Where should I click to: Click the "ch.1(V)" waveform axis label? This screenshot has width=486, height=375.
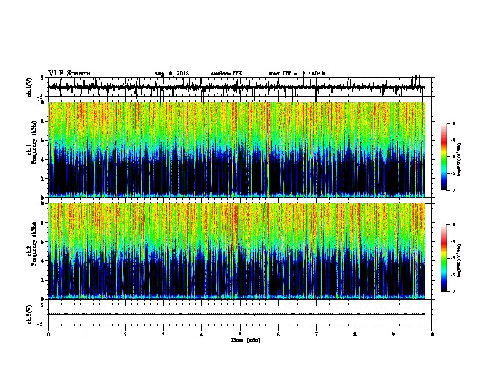pyautogui.click(x=29, y=87)
